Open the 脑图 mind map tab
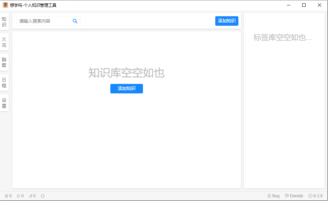Image resolution: width=328 pixels, height=201 pixels. pyautogui.click(x=4, y=62)
